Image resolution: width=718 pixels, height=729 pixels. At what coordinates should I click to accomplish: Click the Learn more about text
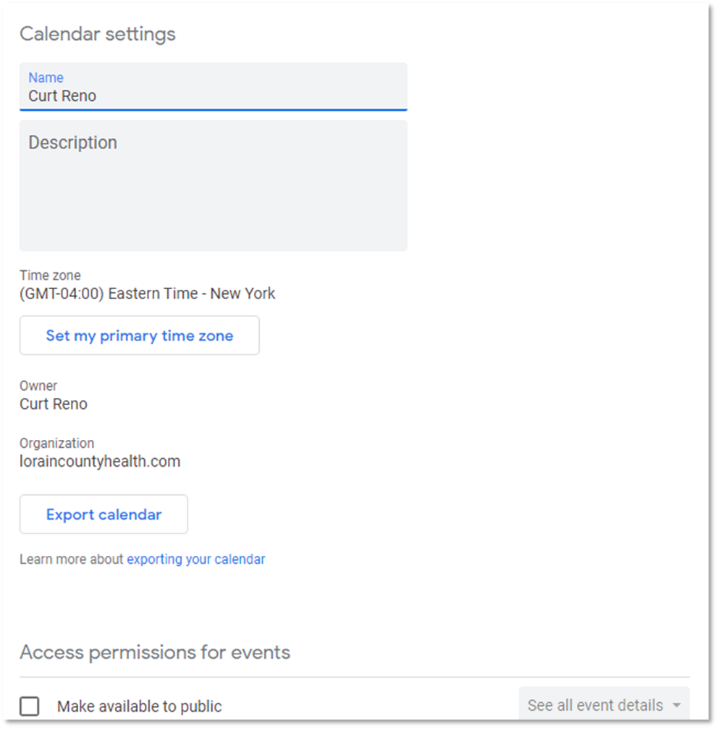point(72,559)
